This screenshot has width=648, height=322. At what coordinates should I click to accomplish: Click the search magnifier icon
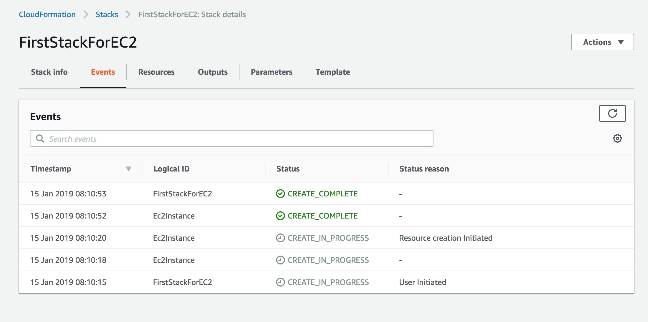(x=40, y=139)
